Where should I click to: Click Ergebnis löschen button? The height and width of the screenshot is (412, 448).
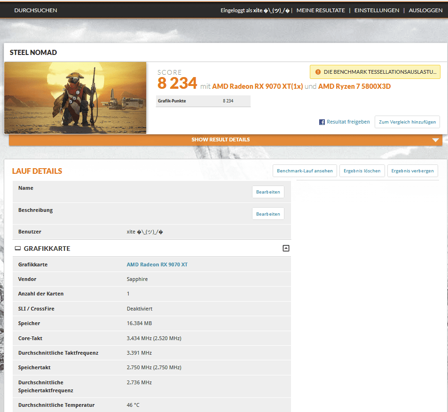pyautogui.click(x=362, y=171)
